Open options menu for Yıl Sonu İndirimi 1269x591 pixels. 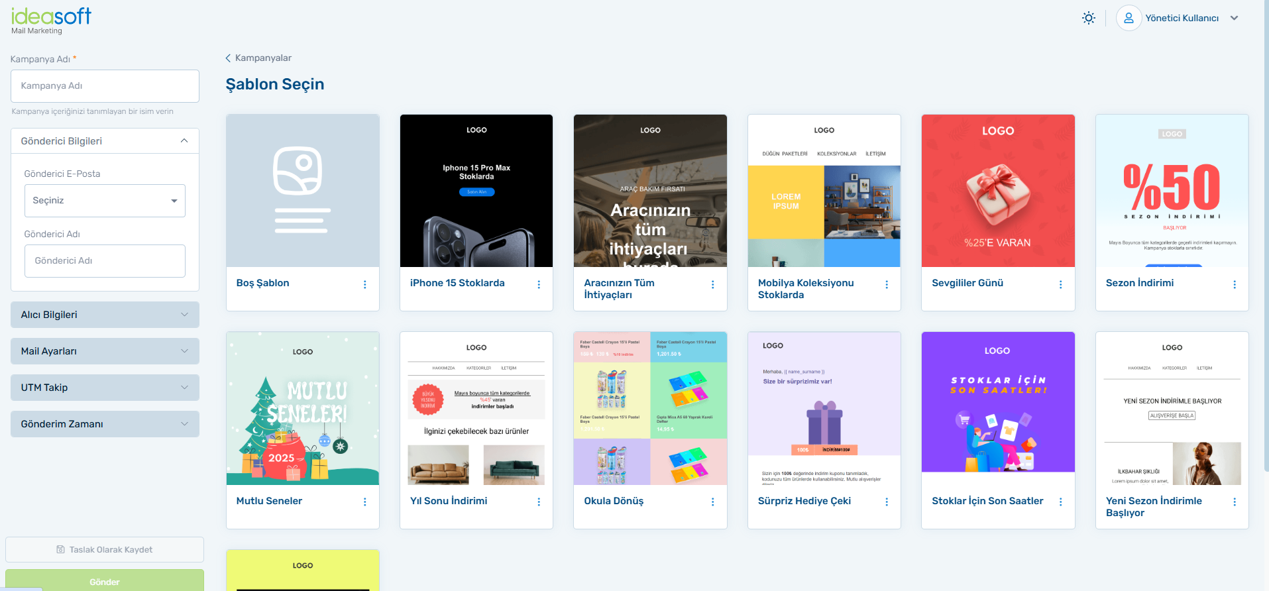(539, 502)
